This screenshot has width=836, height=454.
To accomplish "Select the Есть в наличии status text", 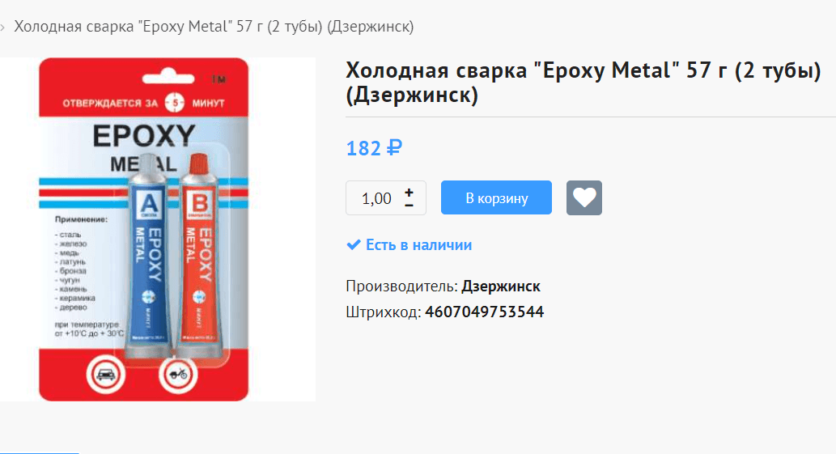I will (418, 245).
